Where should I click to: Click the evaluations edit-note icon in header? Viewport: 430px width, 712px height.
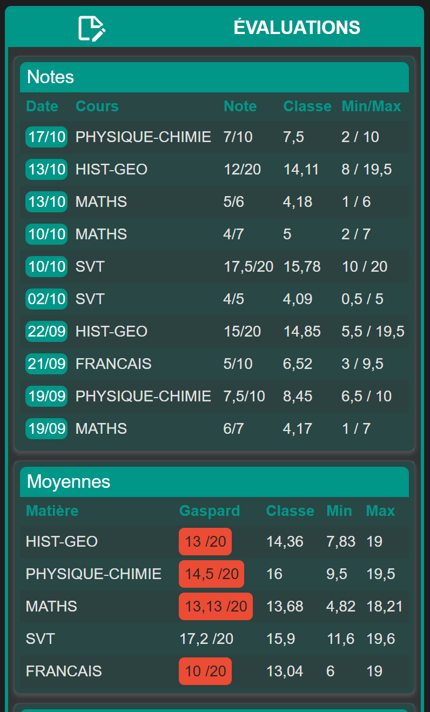tap(92, 28)
